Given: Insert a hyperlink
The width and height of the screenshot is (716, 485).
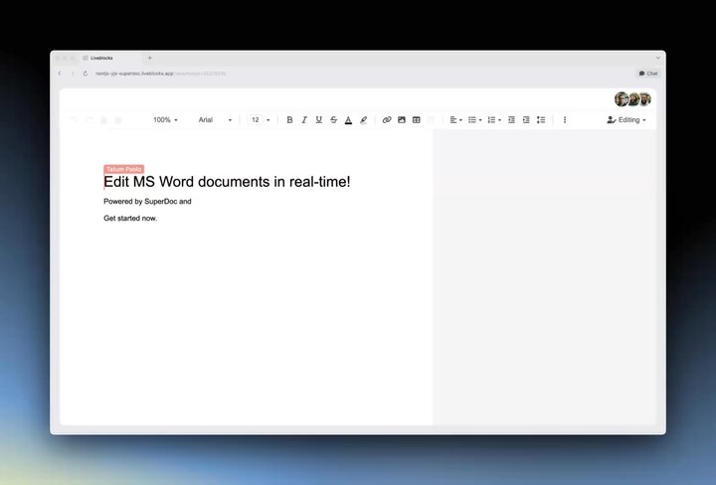Looking at the screenshot, I should 387,120.
